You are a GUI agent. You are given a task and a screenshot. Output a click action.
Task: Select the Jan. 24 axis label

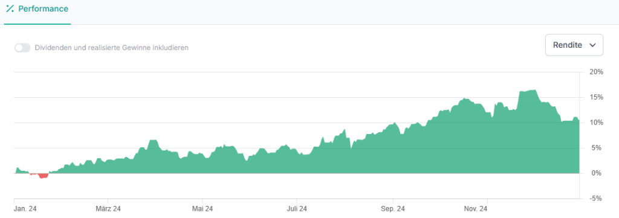coord(25,208)
